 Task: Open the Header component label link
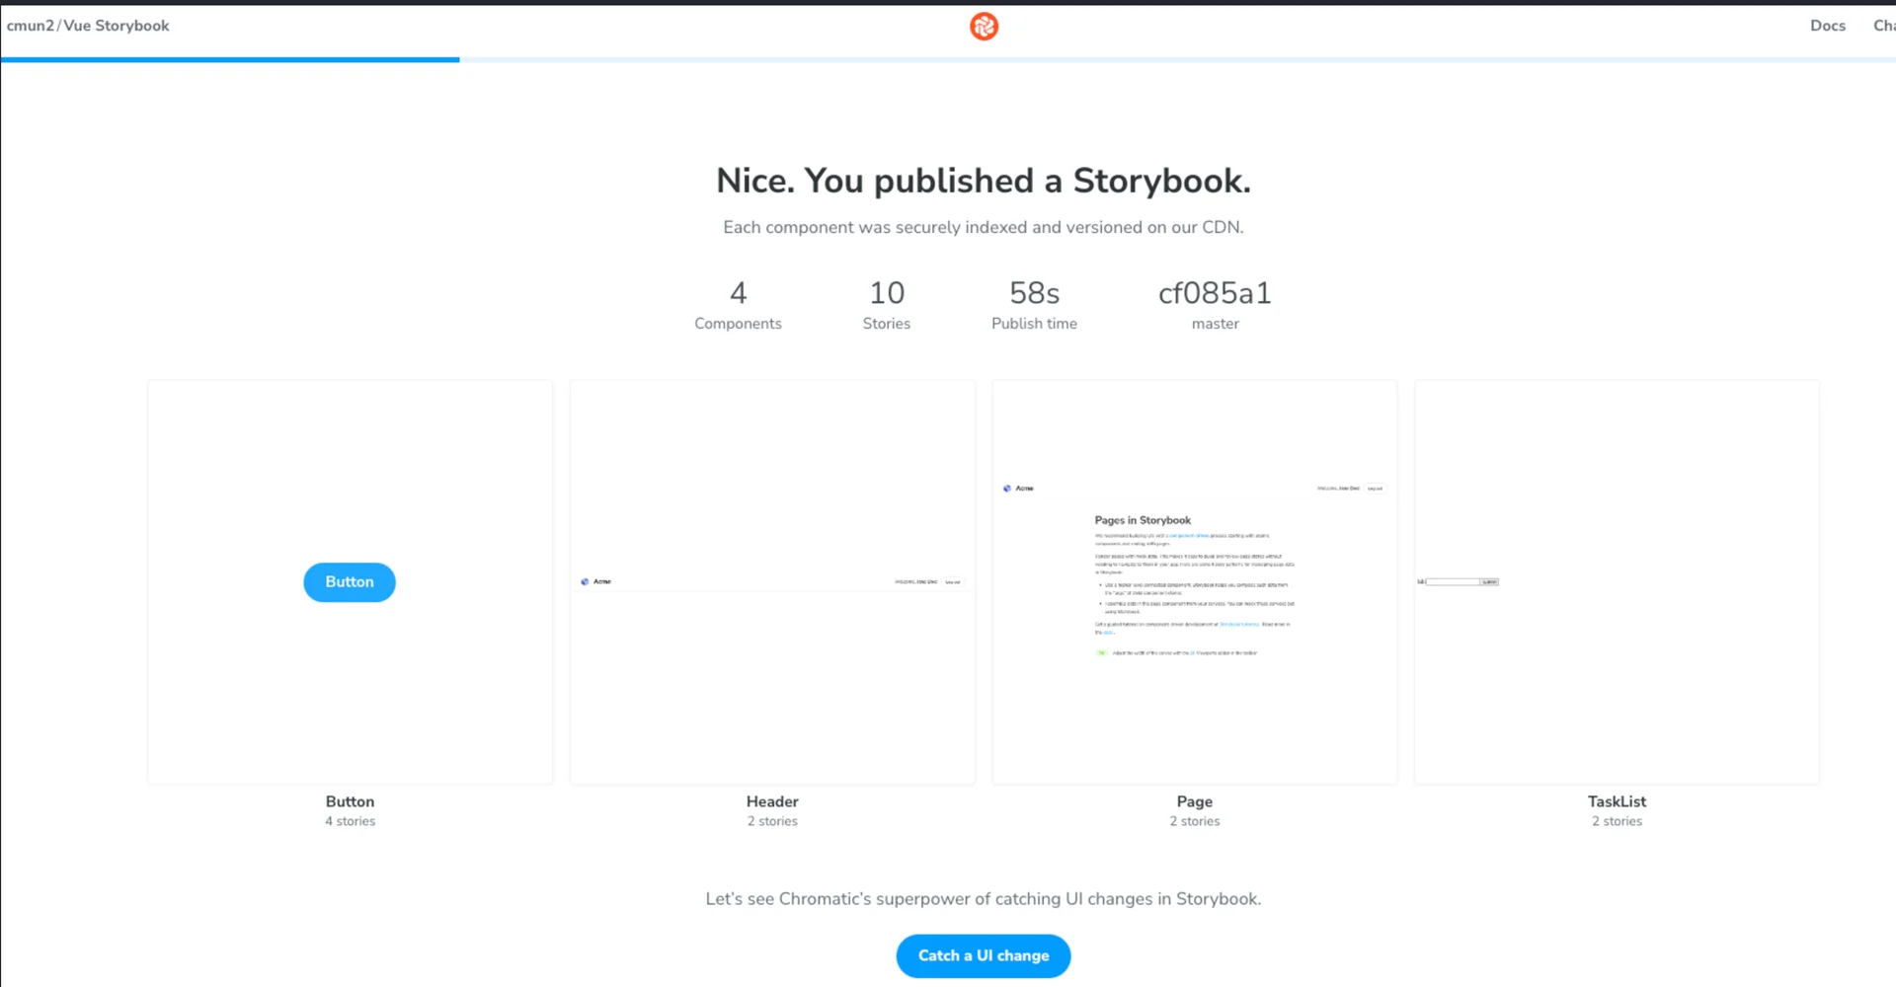[x=772, y=801]
